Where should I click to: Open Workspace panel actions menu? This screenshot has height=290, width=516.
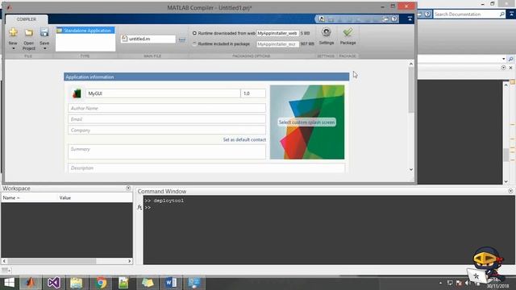click(x=128, y=188)
